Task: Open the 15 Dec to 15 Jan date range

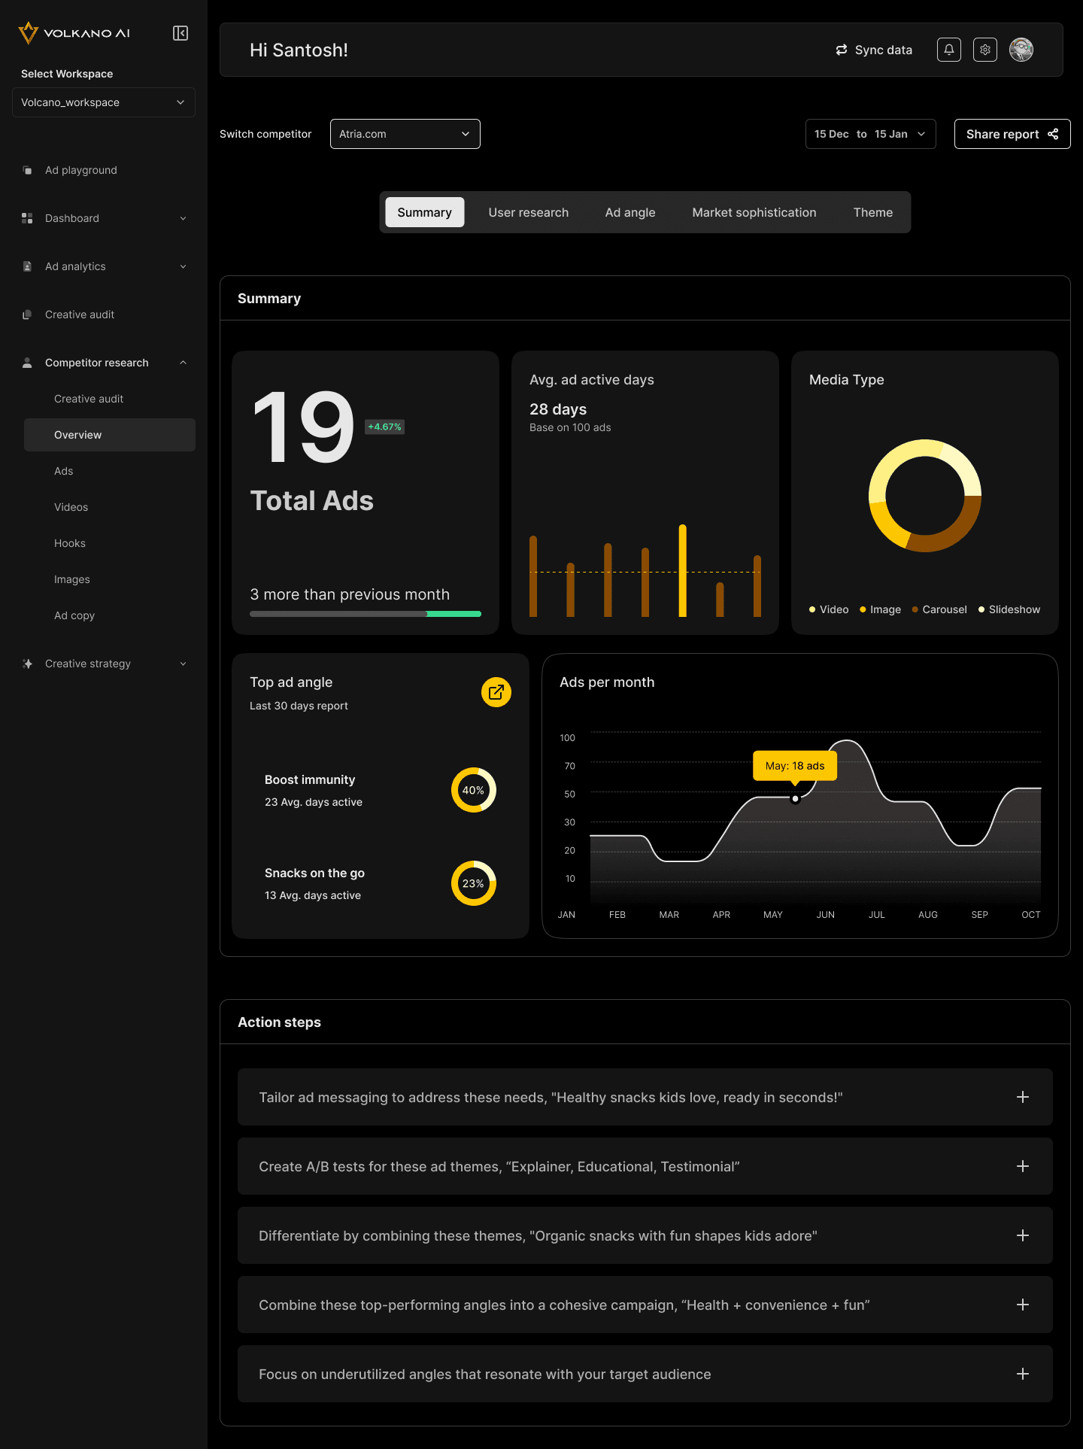Action: [871, 134]
